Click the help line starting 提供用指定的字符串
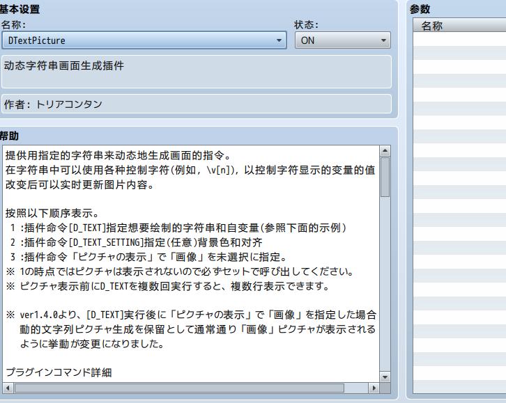The width and height of the screenshot is (506, 403). coord(118,156)
